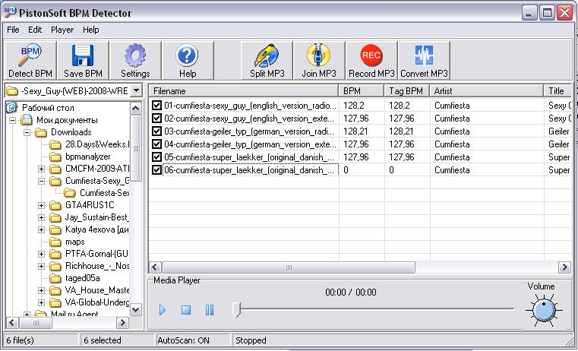Open the Convert MP3 tool
578x351 pixels.
[424, 61]
